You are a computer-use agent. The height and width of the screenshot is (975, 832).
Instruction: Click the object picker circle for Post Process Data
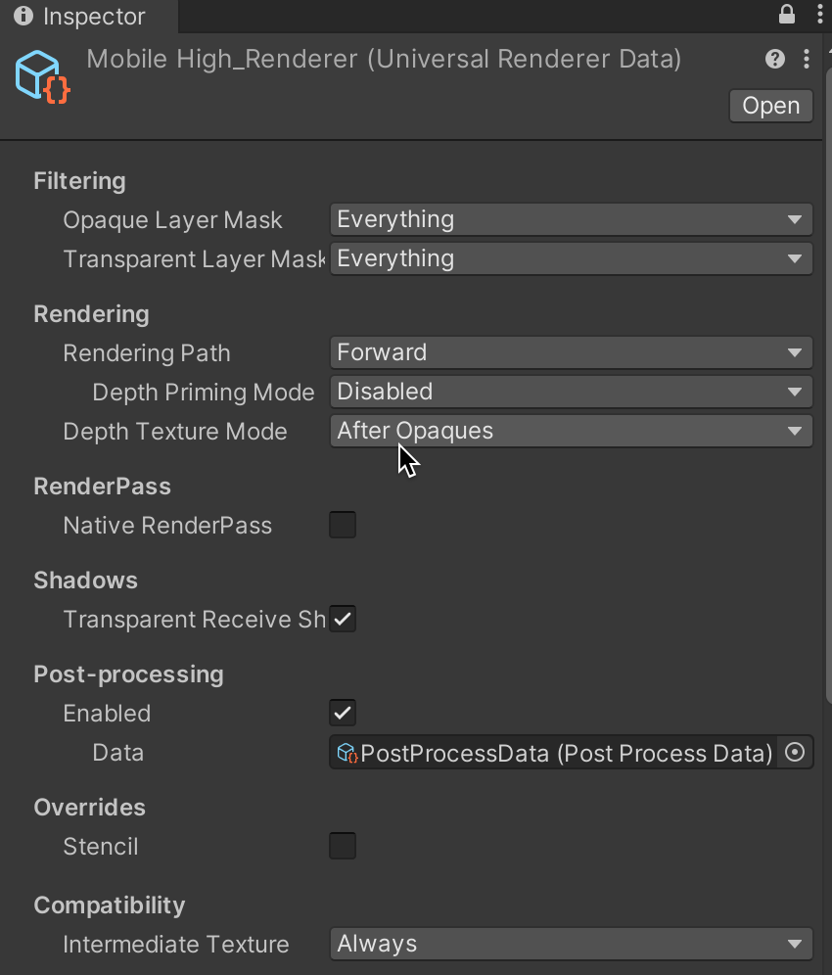point(797,752)
